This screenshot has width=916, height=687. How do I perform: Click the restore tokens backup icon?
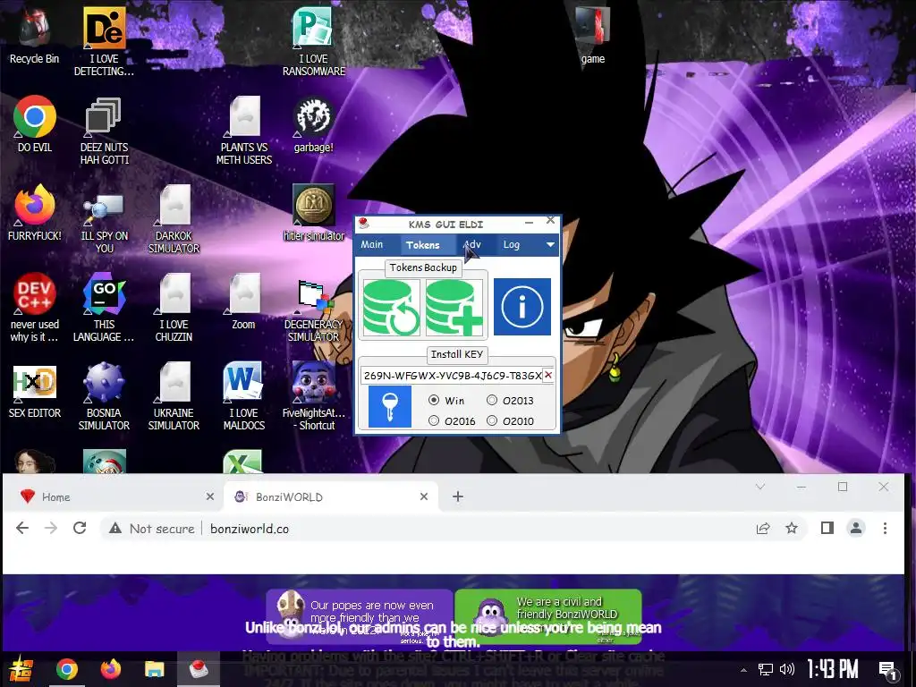coord(392,308)
